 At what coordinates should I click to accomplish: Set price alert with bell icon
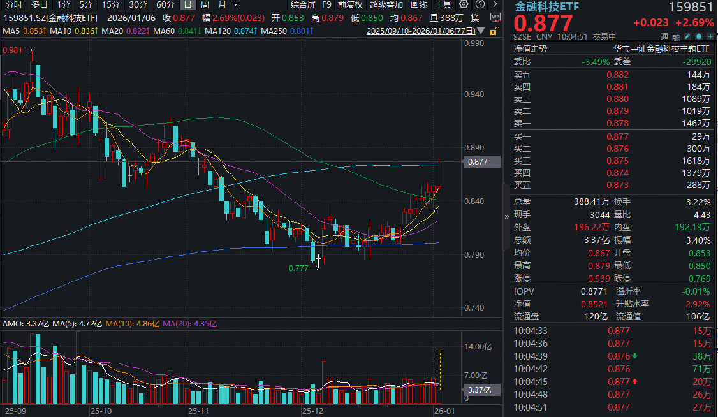(x=700, y=36)
